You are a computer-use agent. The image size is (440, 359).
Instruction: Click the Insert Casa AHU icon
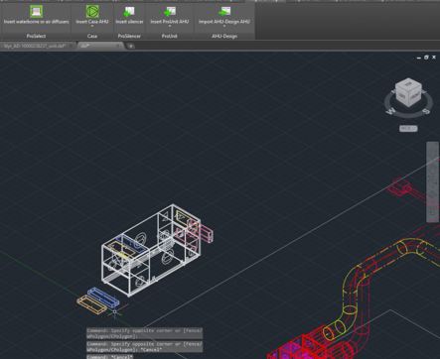point(92,11)
